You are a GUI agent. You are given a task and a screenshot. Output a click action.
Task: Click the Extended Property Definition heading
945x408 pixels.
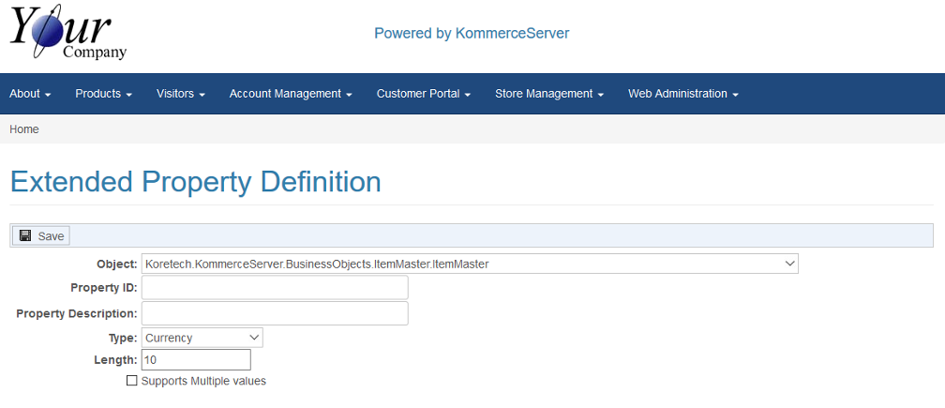[x=195, y=181]
